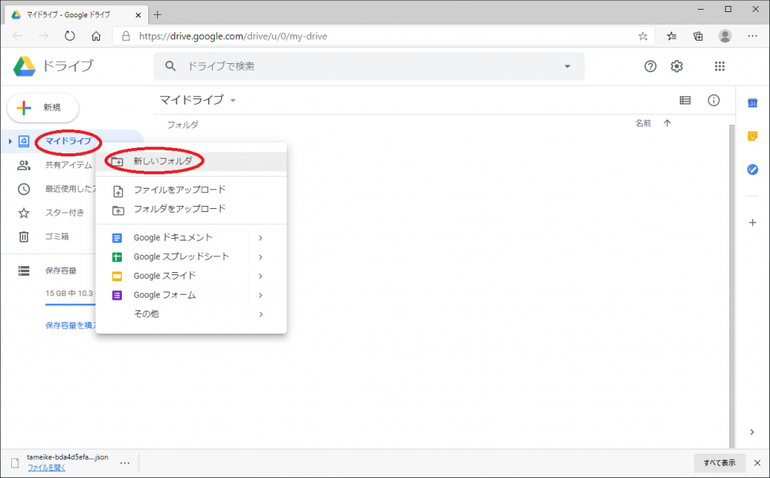This screenshot has width=770, height=478.
Task: Open the Google apps grid icon
Action: tap(720, 66)
